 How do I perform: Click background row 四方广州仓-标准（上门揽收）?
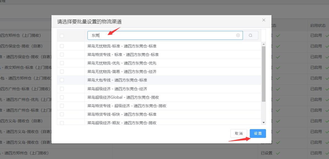click(x=25, y=89)
